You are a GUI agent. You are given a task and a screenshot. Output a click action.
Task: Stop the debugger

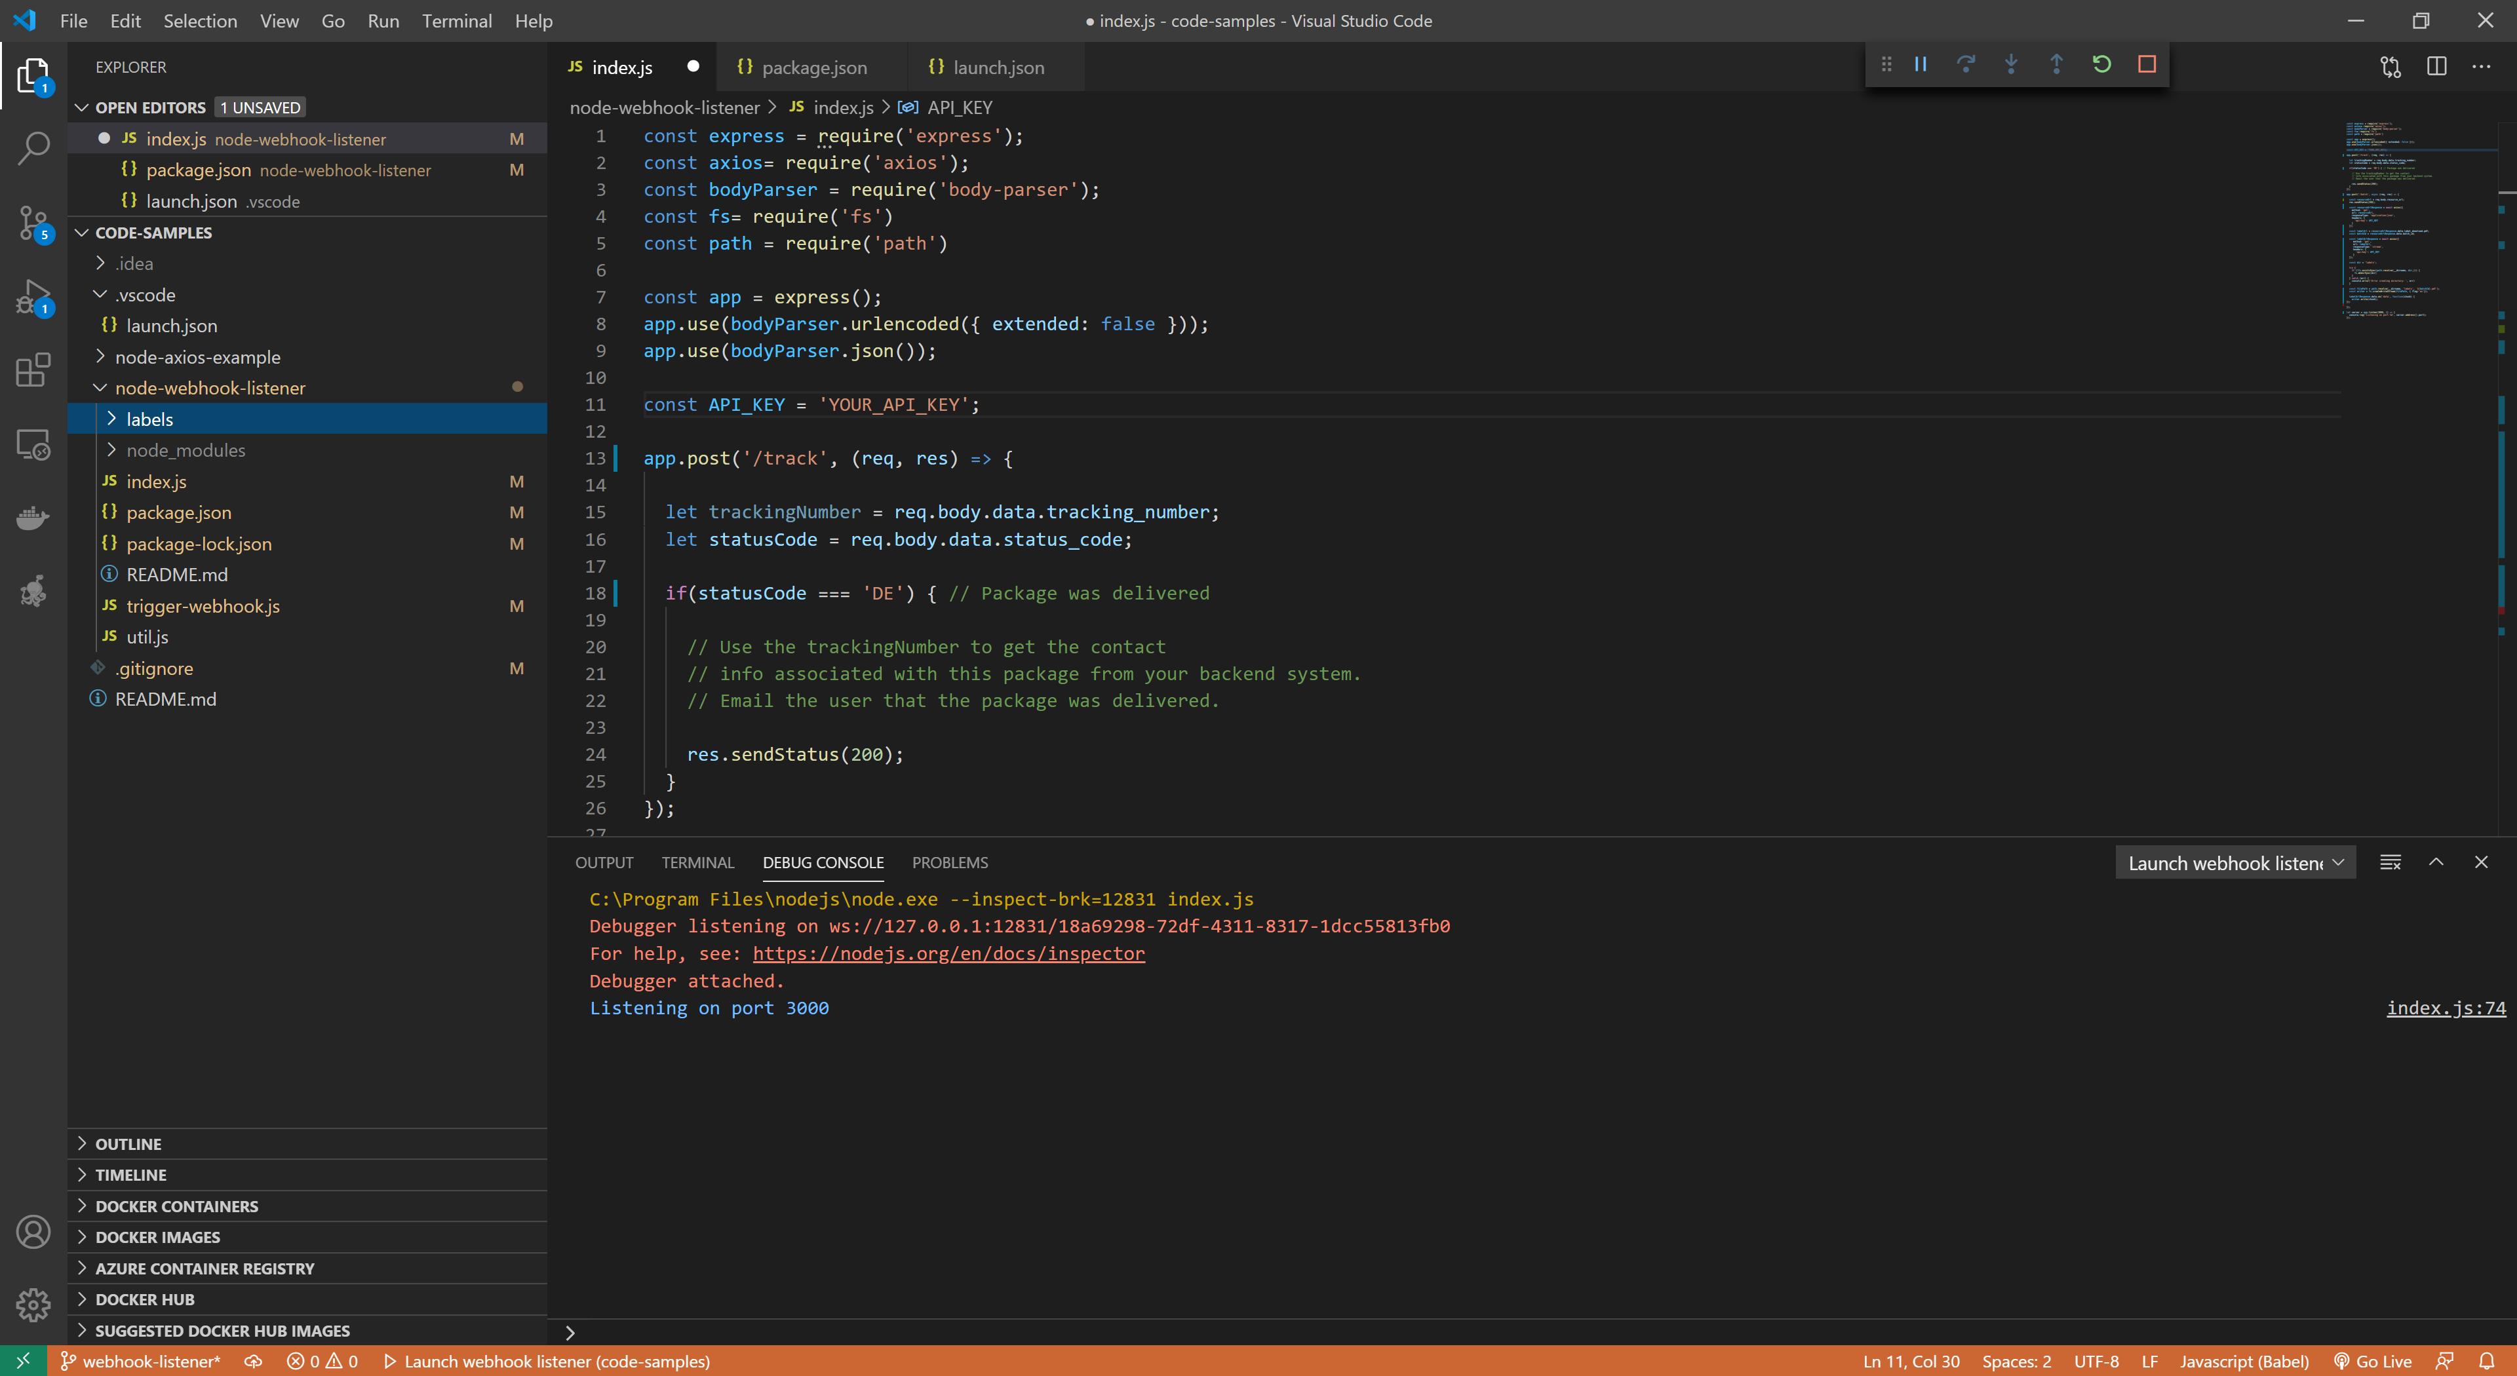(2147, 64)
